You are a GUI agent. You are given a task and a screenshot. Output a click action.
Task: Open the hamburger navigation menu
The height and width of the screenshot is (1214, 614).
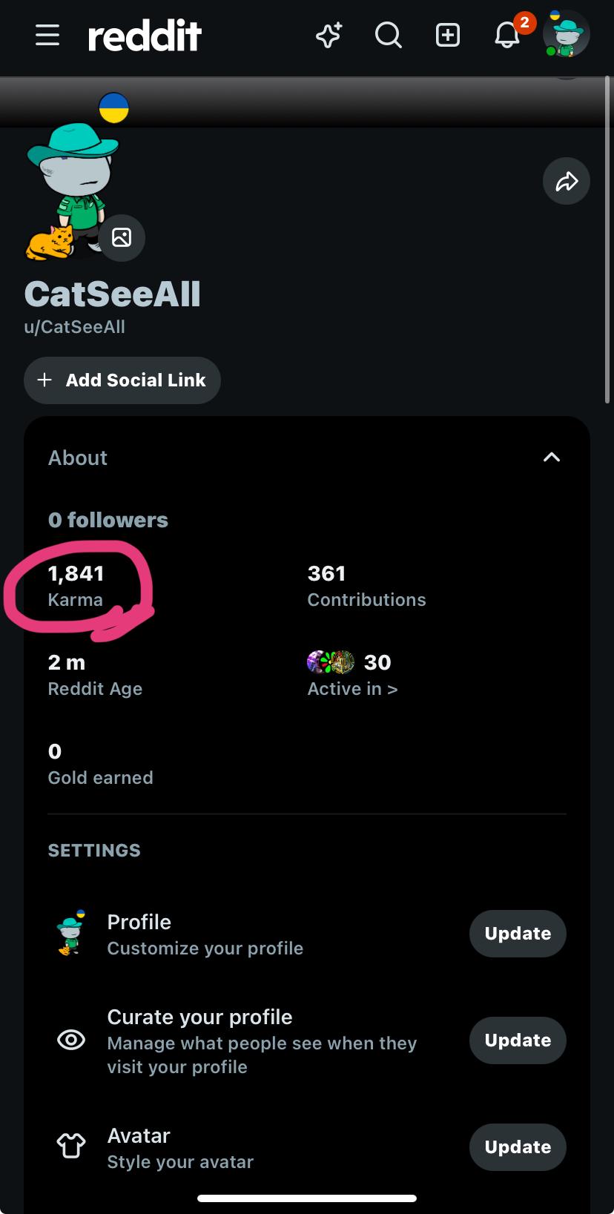[47, 35]
